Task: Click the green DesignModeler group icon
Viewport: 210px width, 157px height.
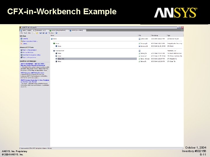Action: pyautogui.click(x=54, y=43)
